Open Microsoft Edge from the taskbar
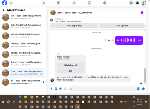This screenshot has height=109, width=150. [20, 97]
